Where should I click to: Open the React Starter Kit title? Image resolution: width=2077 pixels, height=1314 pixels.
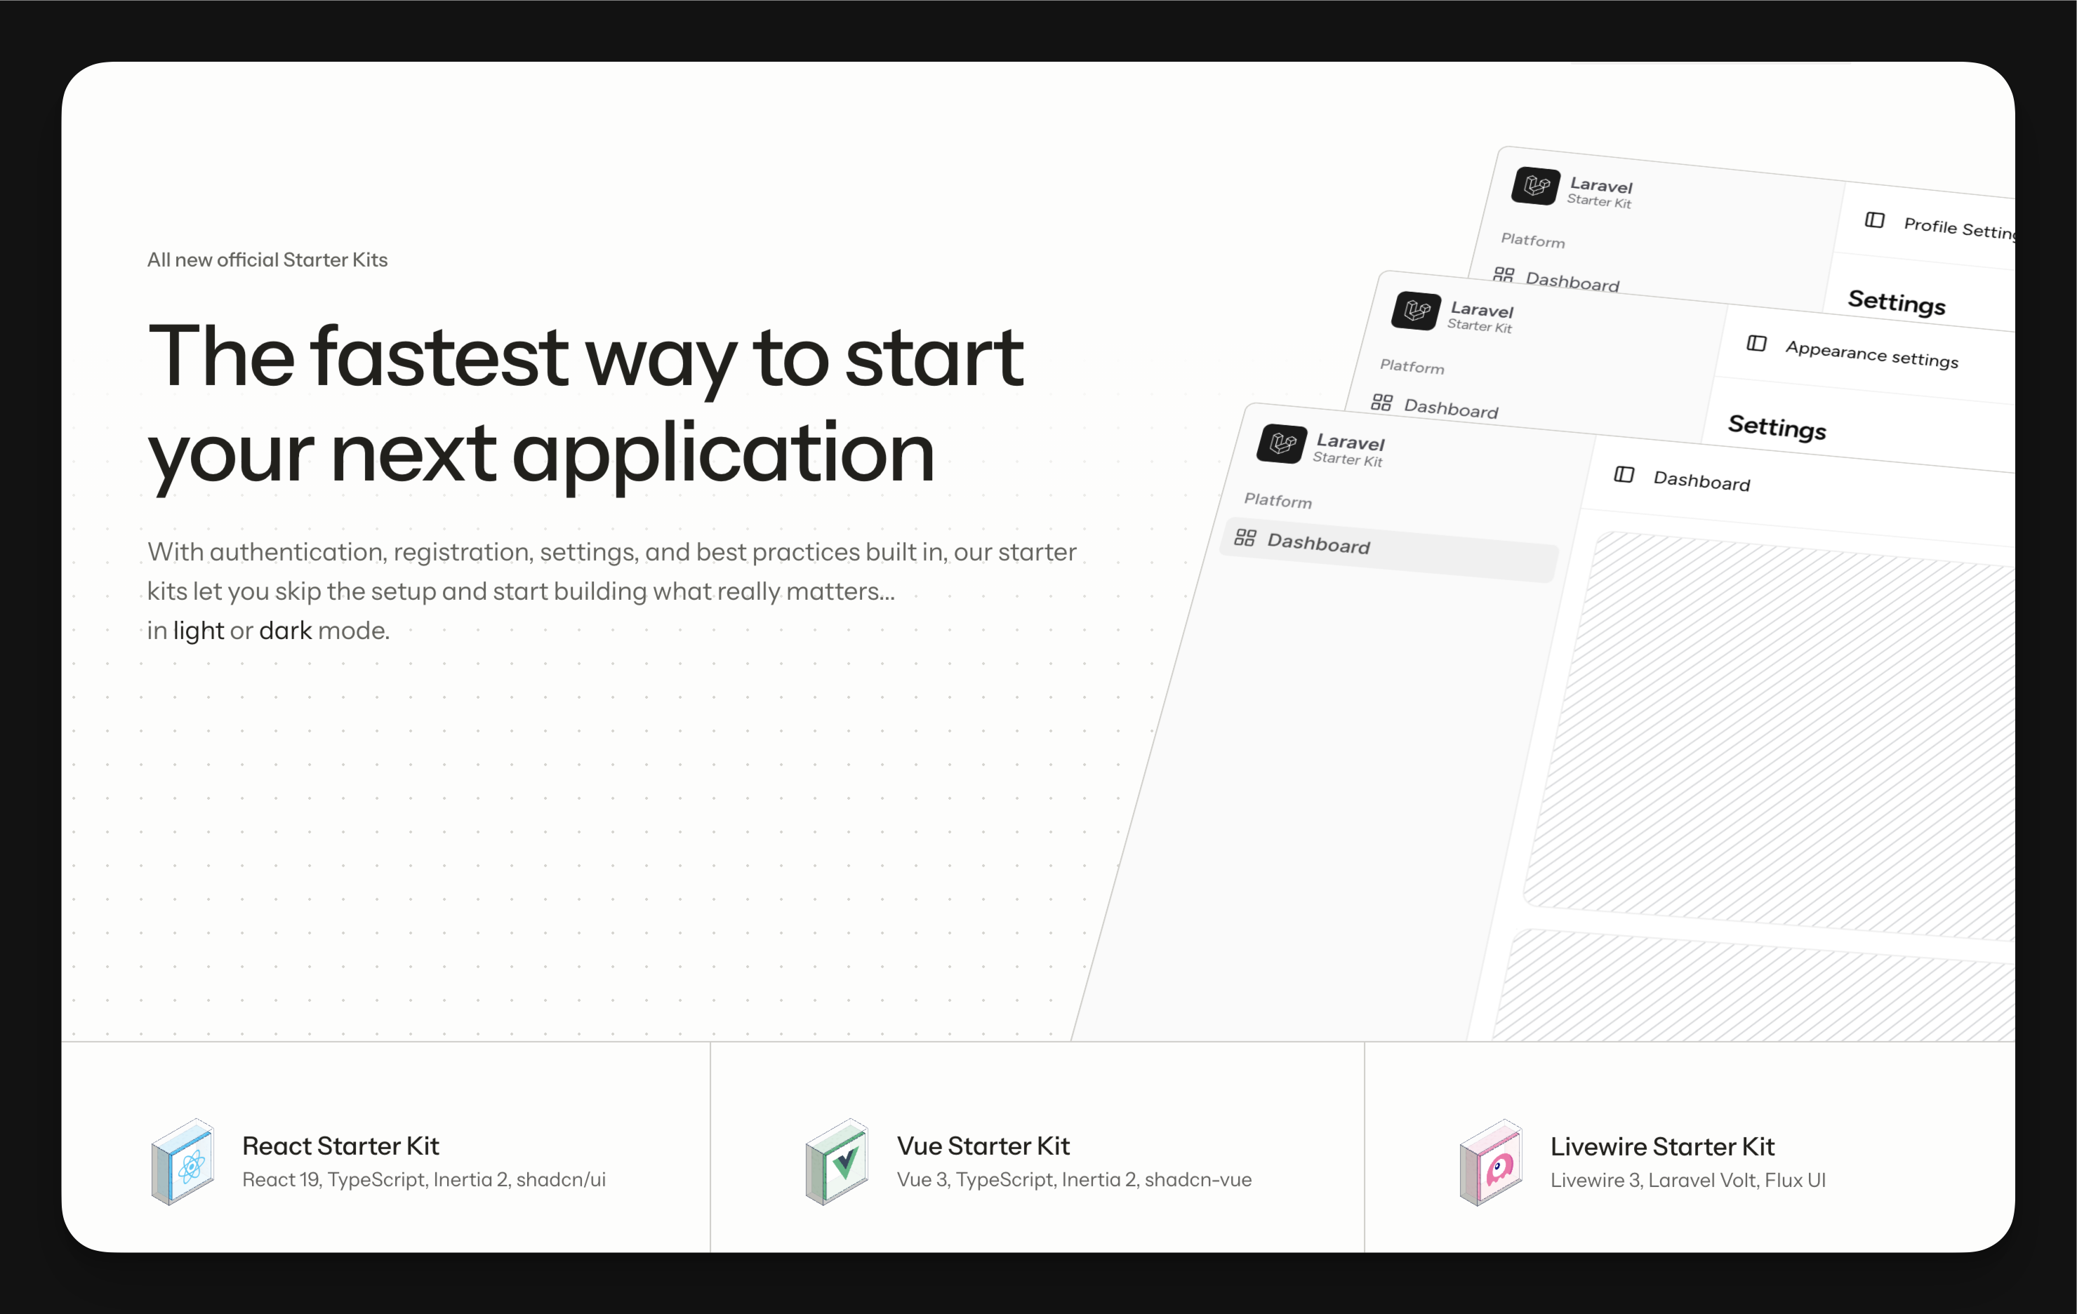(x=340, y=1146)
